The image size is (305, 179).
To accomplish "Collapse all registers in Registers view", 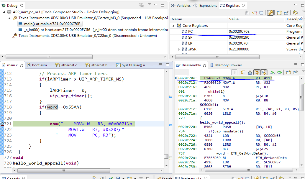I will pyautogui.click(x=261, y=13).
